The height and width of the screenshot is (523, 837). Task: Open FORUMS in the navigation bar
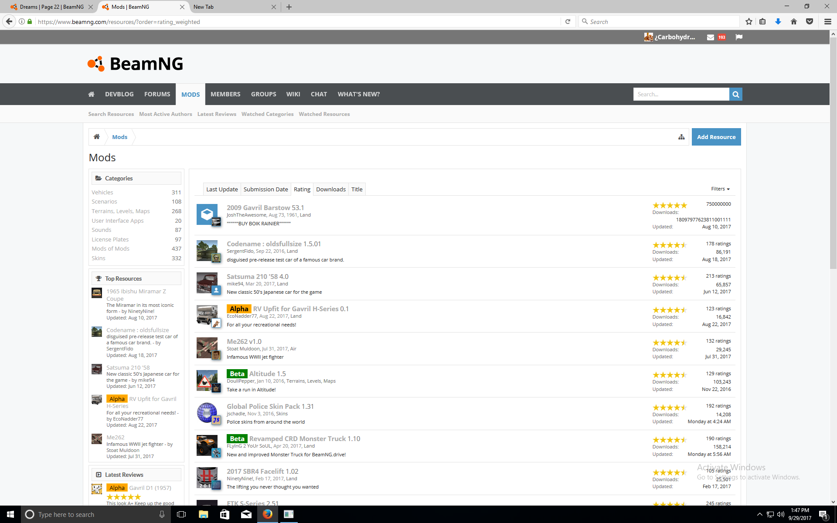157,94
